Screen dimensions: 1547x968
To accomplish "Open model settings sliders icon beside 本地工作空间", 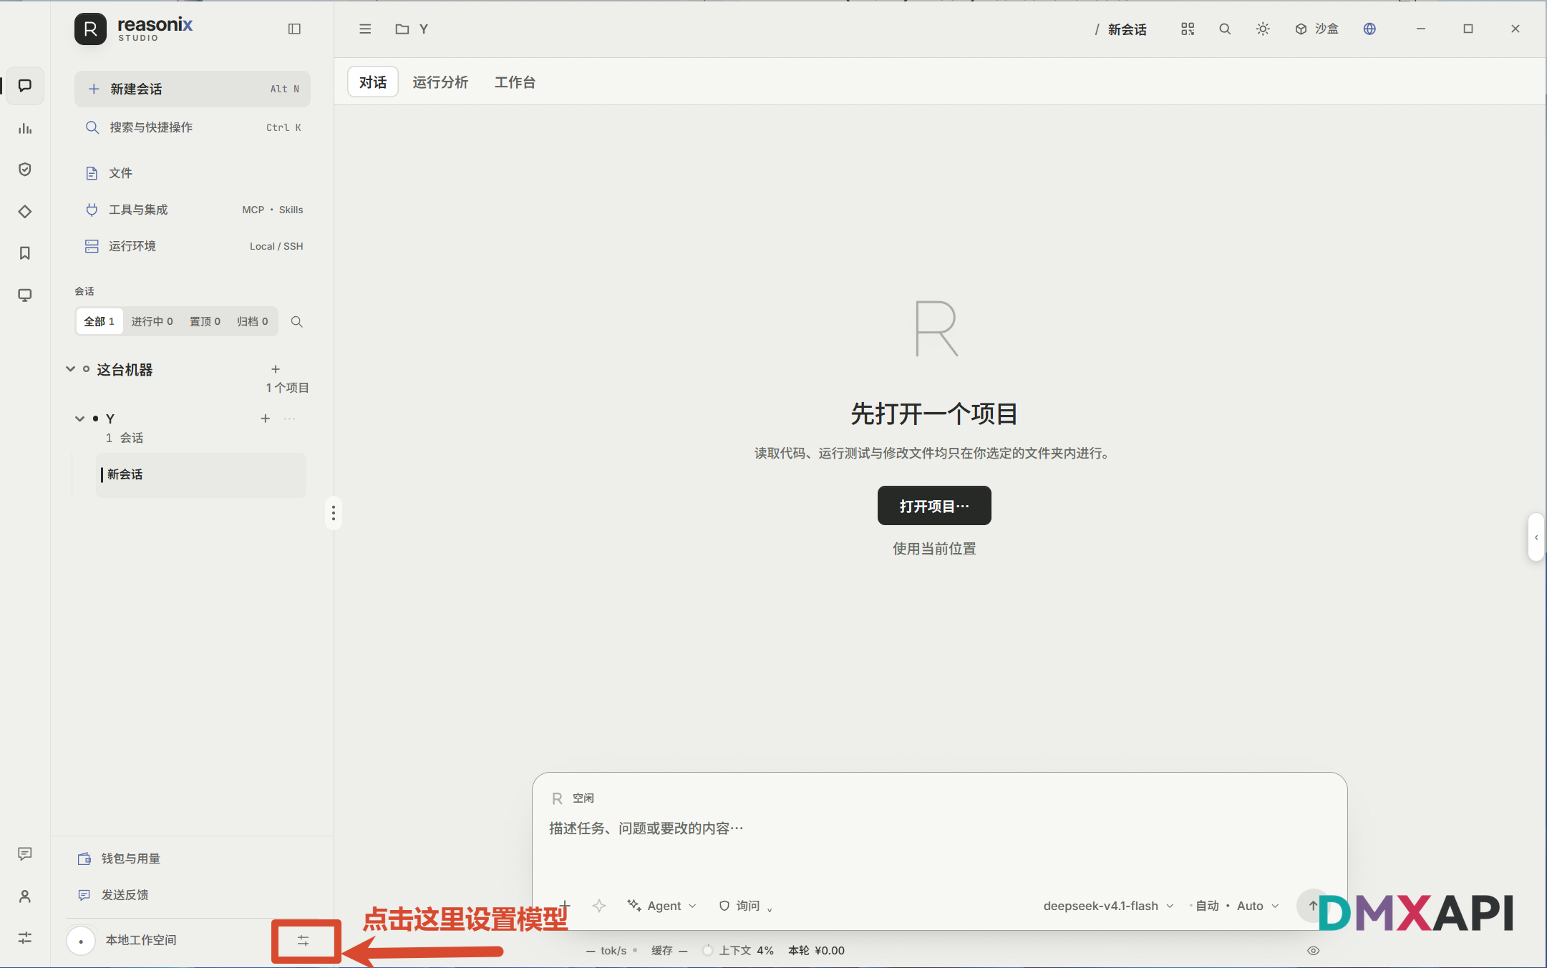I will tap(304, 941).
